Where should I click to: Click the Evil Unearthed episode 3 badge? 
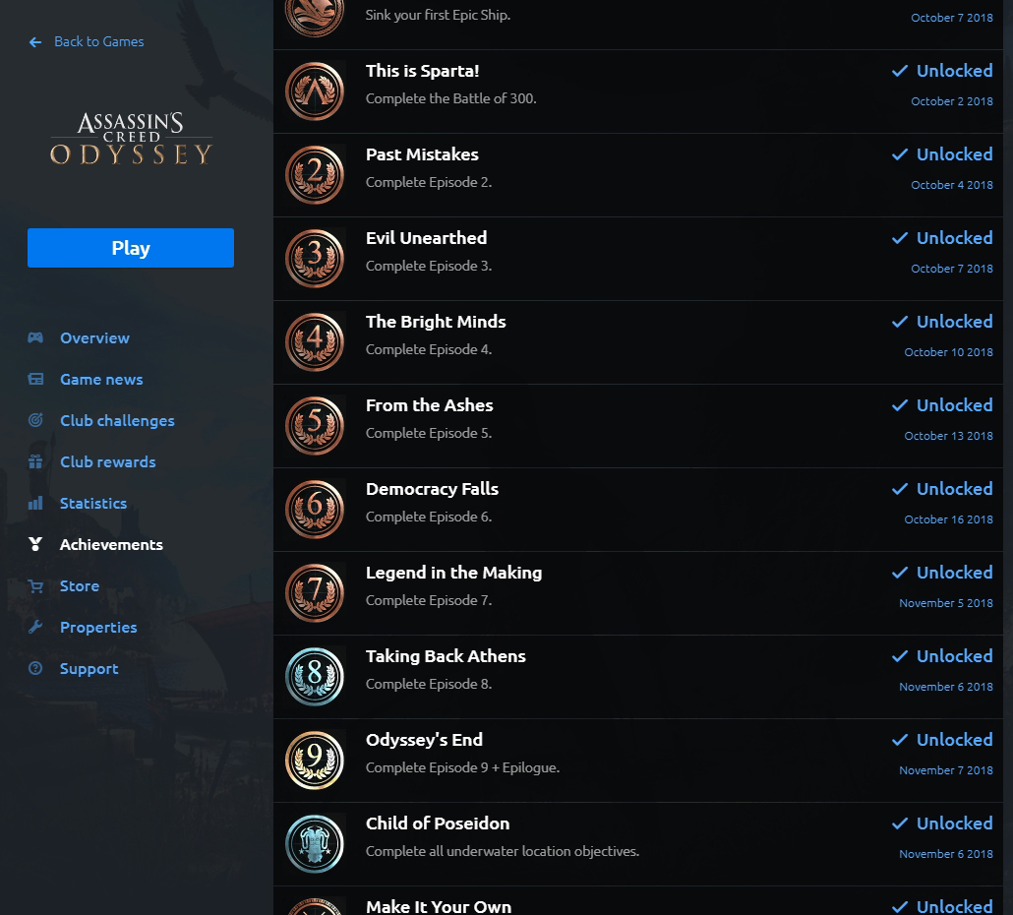[315, 259]
